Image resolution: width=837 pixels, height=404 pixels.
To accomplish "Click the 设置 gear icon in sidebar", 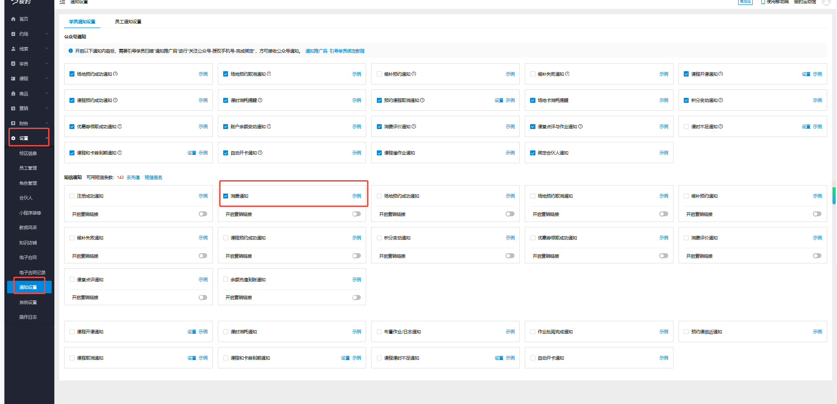I will point(13,138).
